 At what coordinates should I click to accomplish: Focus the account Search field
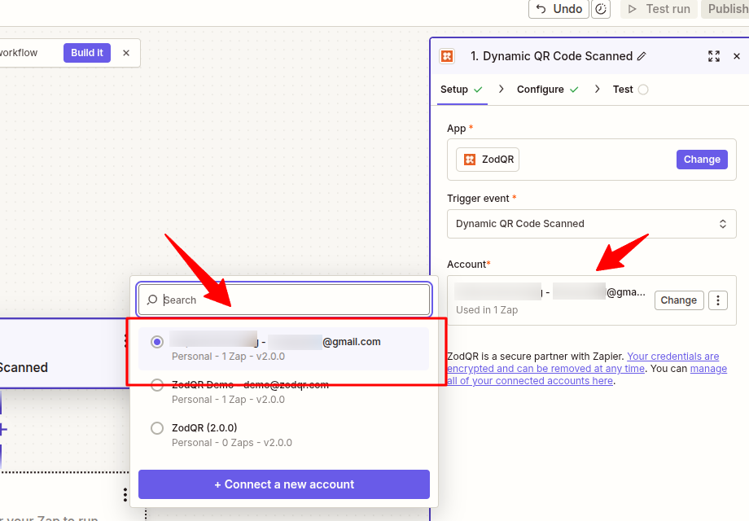(x=284, y=300)
